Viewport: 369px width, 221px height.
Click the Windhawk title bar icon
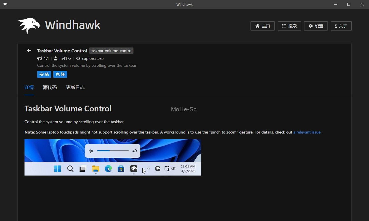5,4
